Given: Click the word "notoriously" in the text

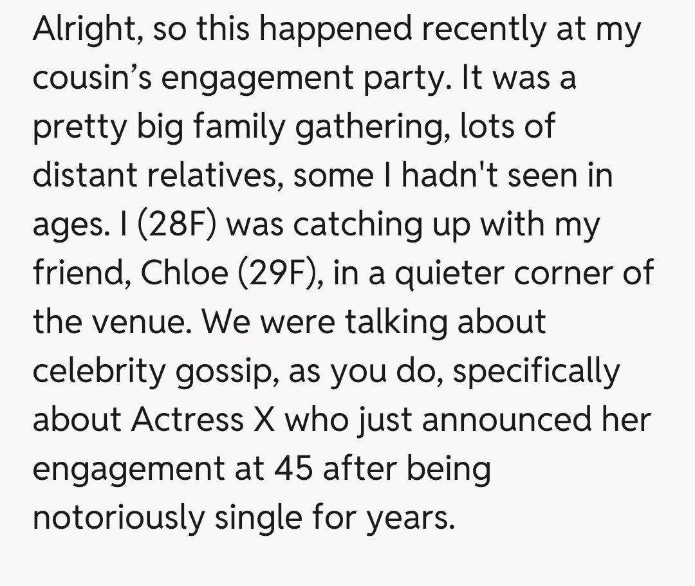Looking at the screenshot, I should 116,518.
